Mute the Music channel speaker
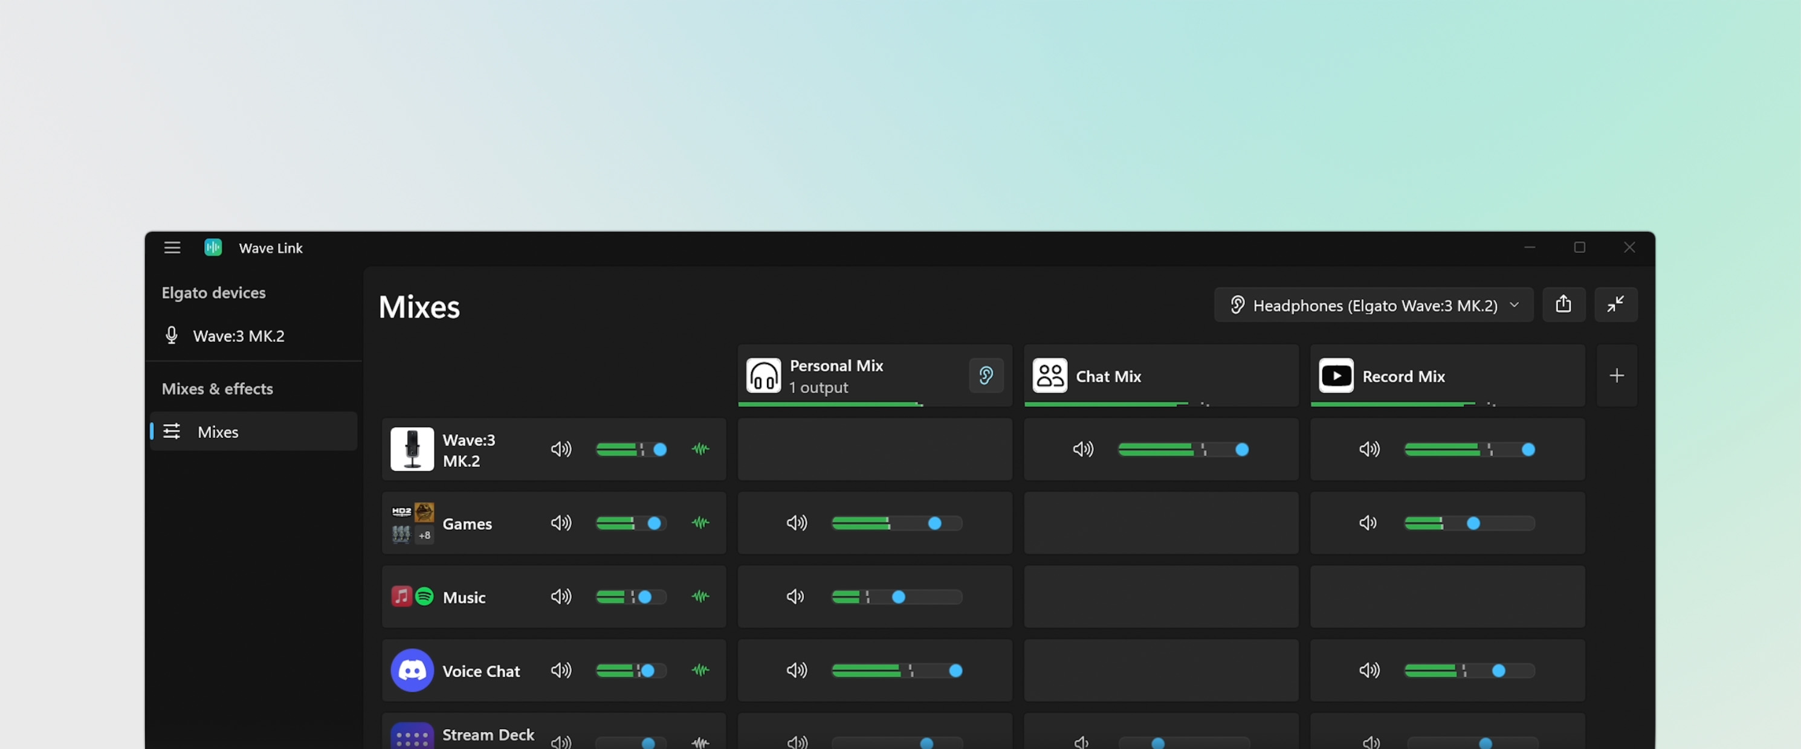The width and height of the screenshot is (1801, 749). [561, 597]
